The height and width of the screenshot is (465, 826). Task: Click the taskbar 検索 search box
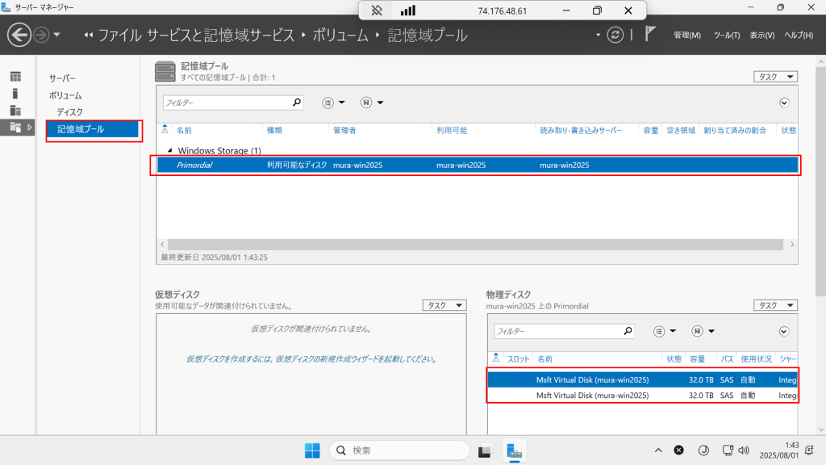point(399,450)
